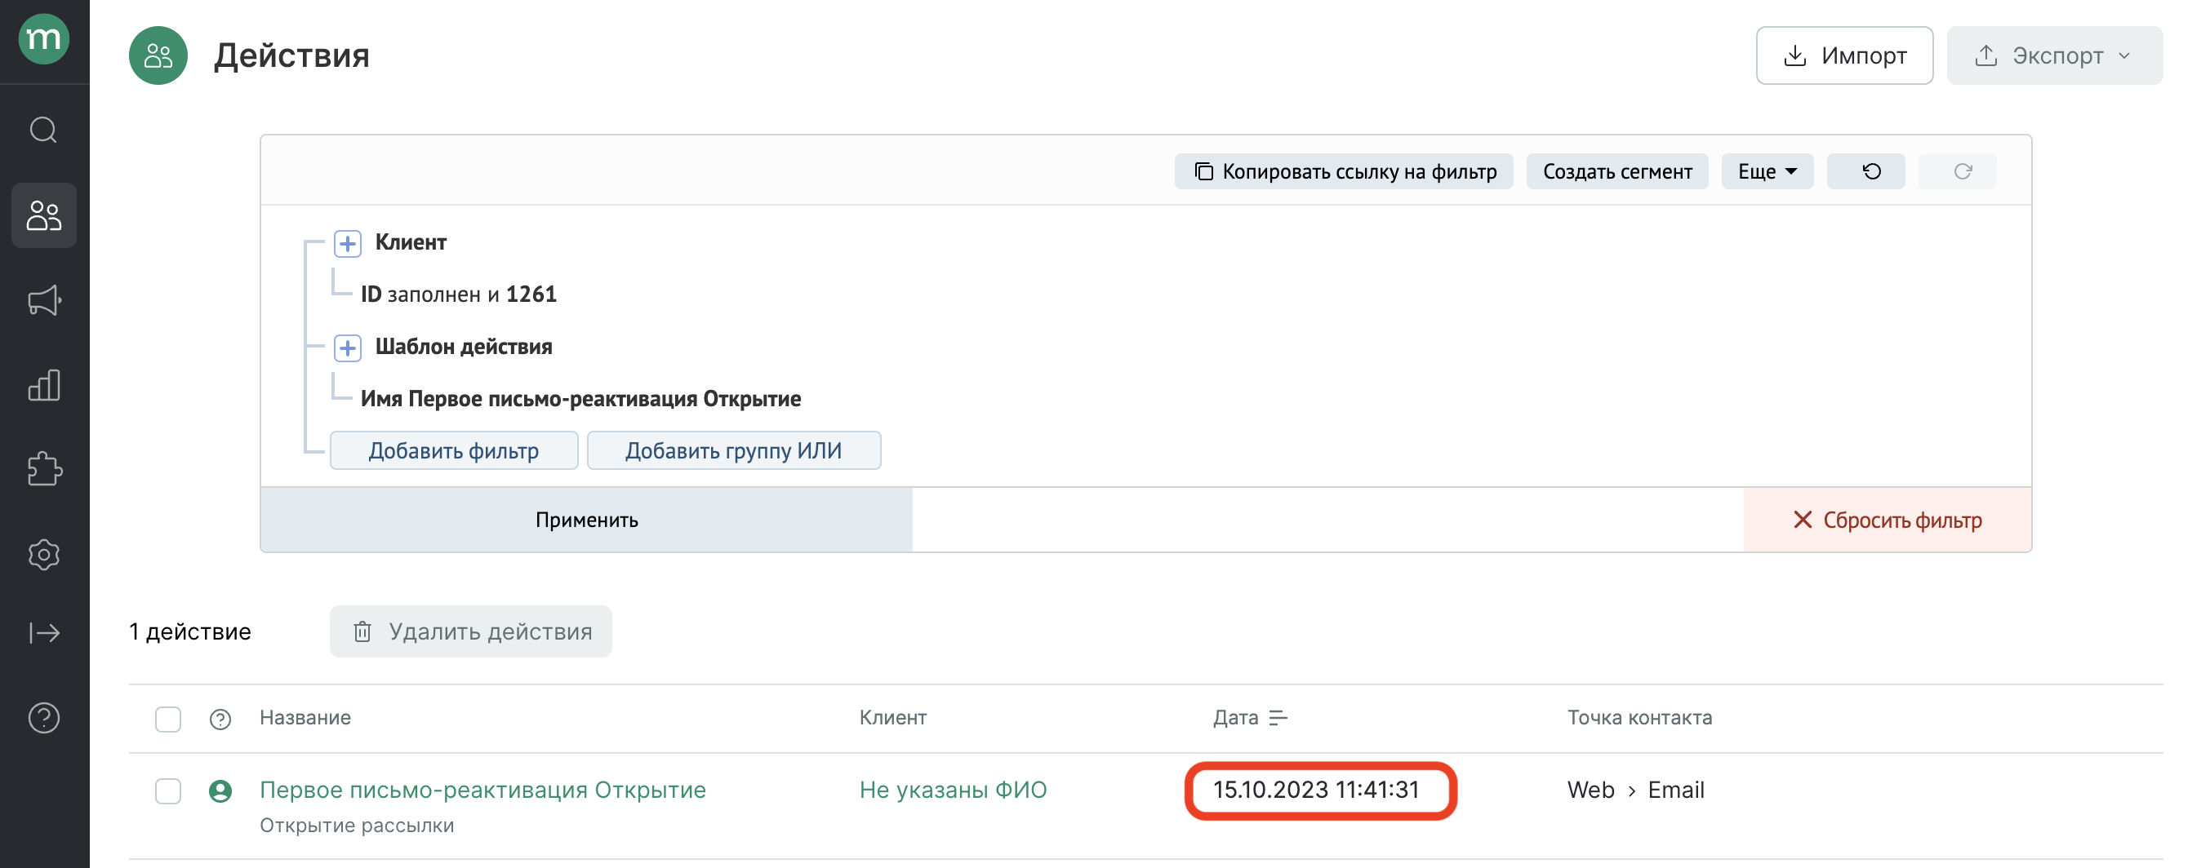
Task: Open campaigns via the megaphone sidebar icon
Action: [x=43, y=300]
